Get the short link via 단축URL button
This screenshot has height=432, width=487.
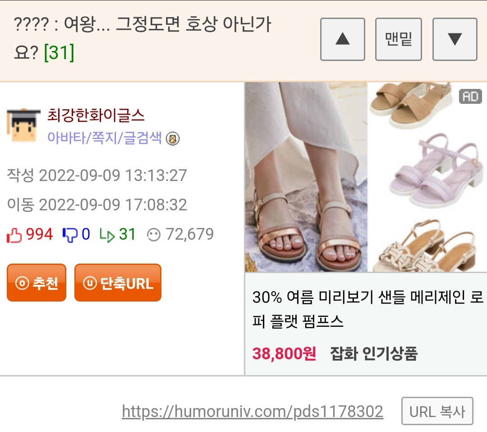coord(118,283)
